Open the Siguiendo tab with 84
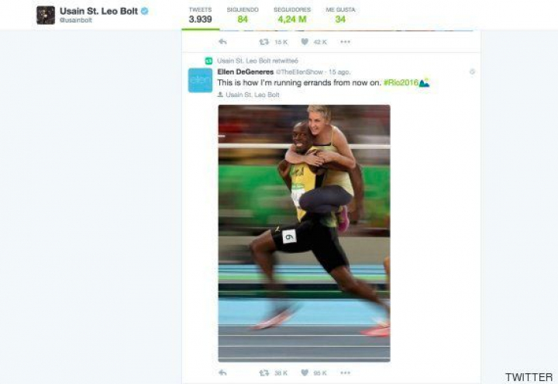The width and height of the screenshot is (558, 384). point(243,16)
